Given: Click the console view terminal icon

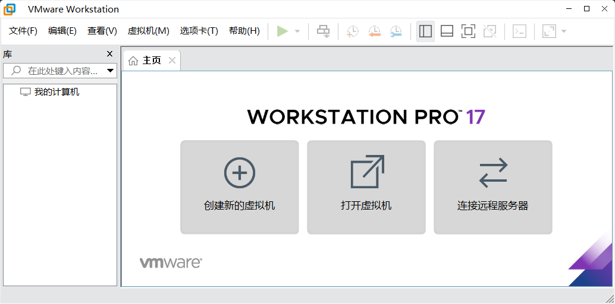Looking at the screenshot, I should (x=519, y=31).
